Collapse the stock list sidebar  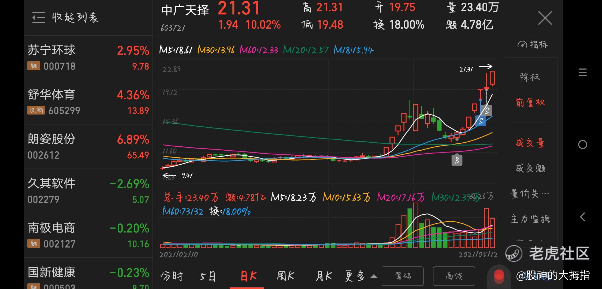(x=65, y=18)
